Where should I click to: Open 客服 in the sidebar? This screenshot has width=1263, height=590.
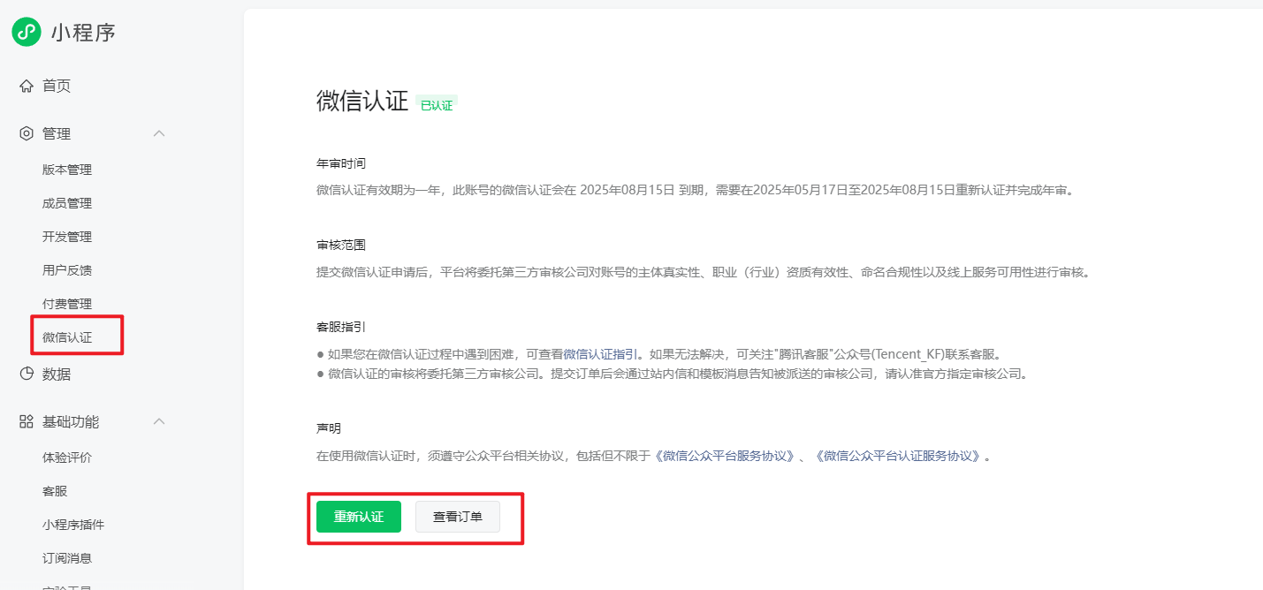[55, 491]
